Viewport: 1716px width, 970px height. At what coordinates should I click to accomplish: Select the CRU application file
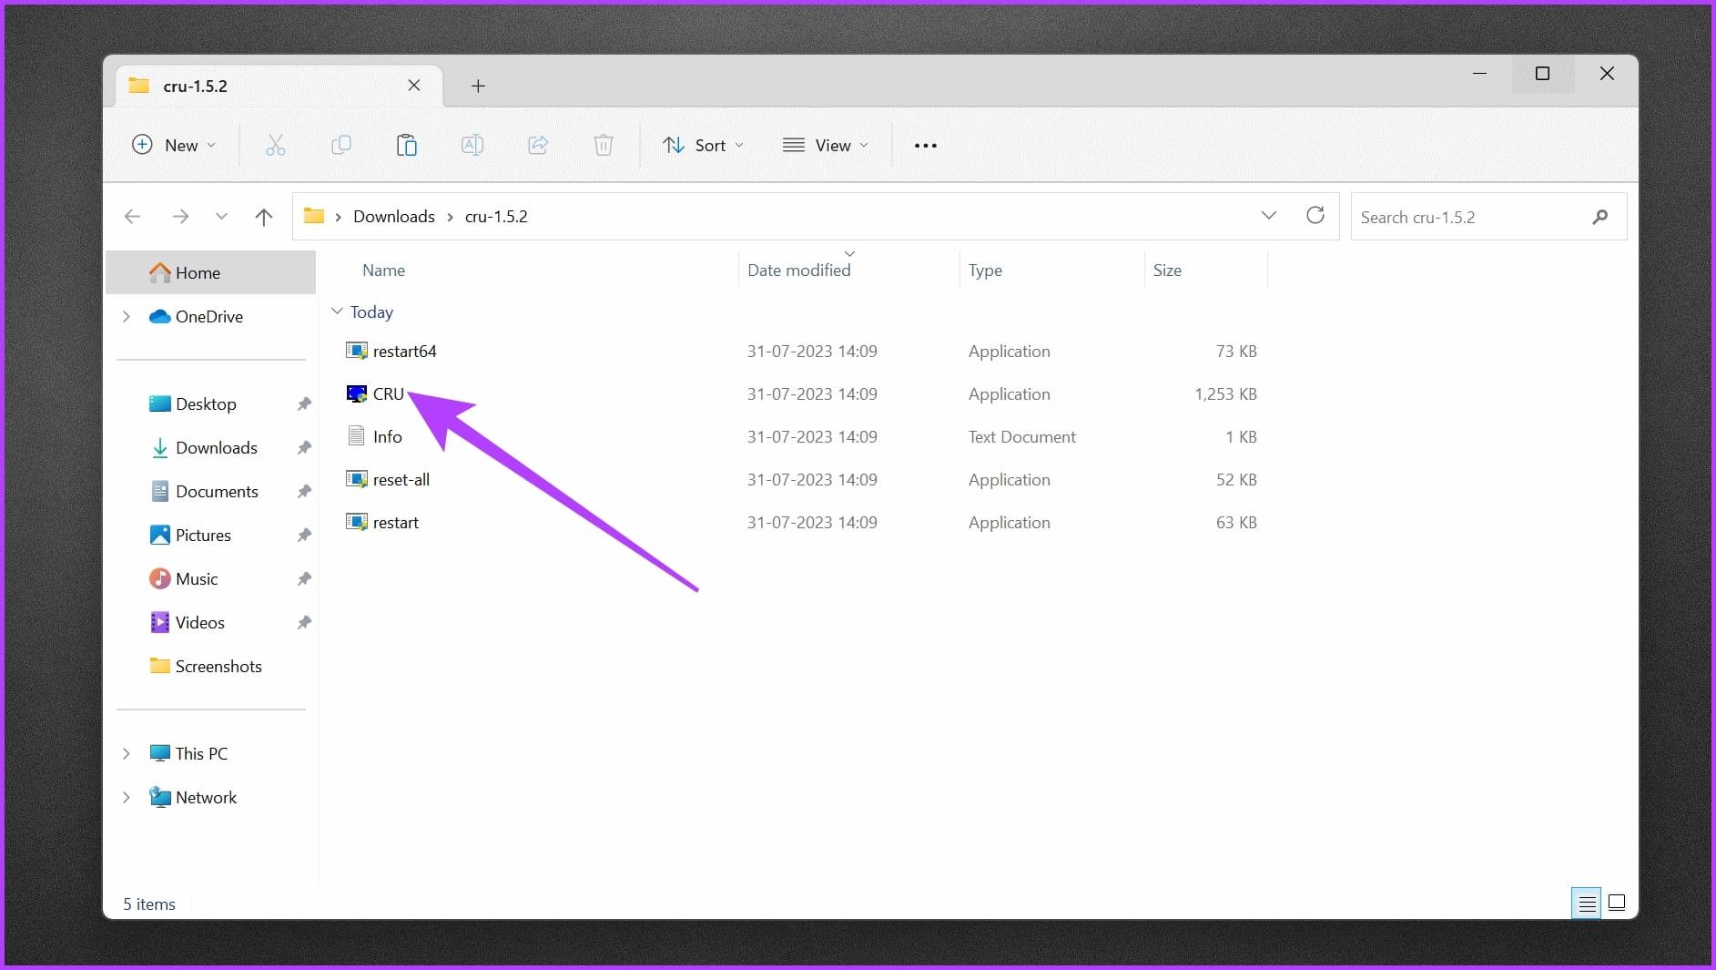[x=388, y=394]
